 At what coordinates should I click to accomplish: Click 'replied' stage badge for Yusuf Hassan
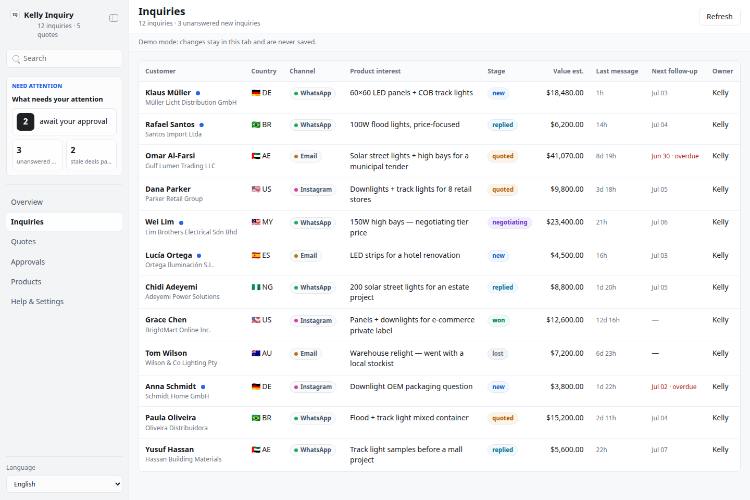point(503,450)
